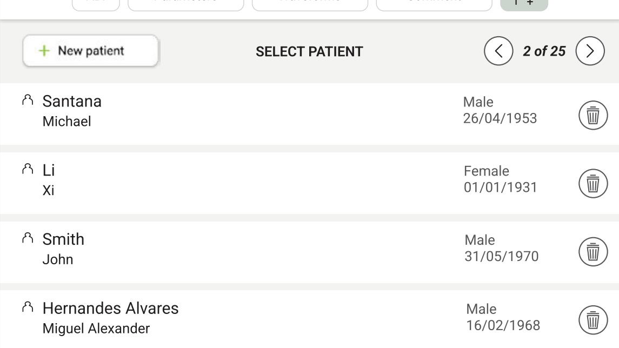This screenshot has height=348, width=619.
Task: Click the 2 of 25 page indicator
Action: coord(543,51)
